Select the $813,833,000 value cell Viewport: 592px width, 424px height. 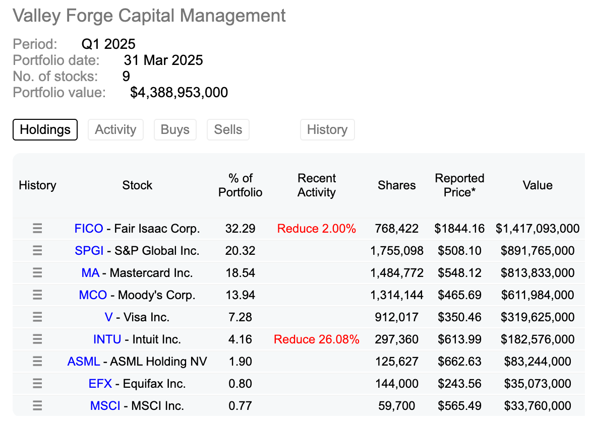pos(538,273)
